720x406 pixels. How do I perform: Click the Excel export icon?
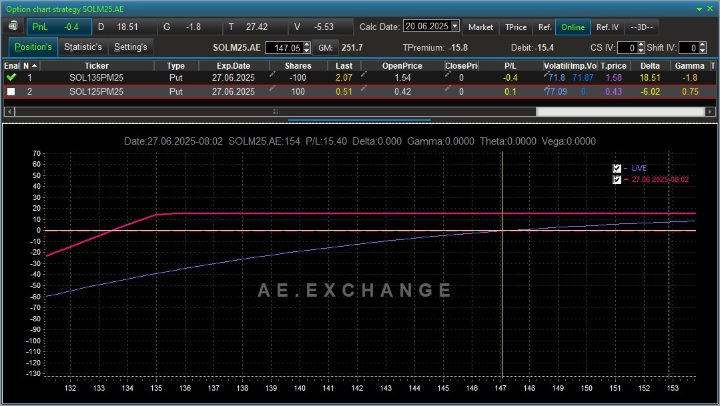13,26
